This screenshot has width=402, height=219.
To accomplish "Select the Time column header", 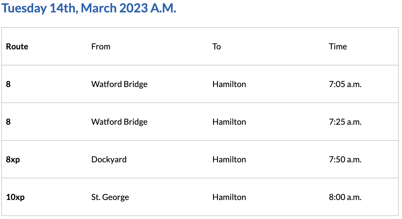I will [338, 47].
